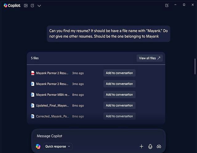Click the Copilot colorful icon in composer

point(38,147)
